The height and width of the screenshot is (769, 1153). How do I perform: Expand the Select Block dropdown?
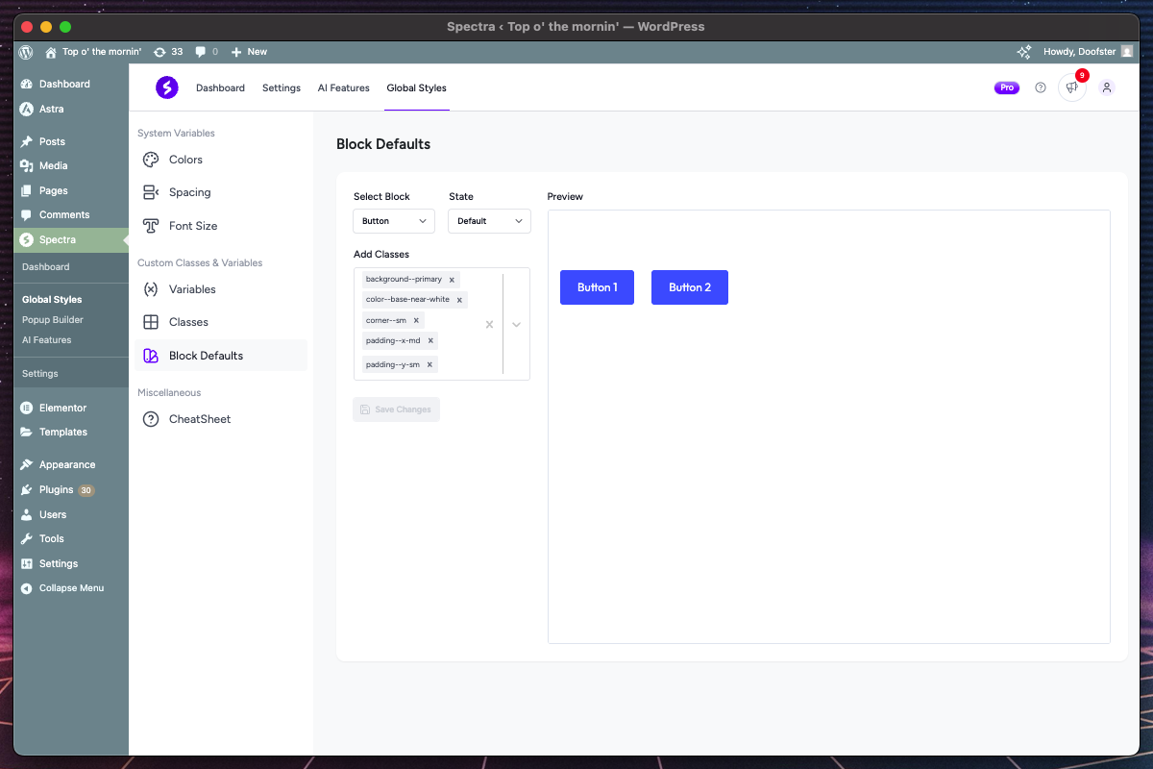click(x=394, y=221)
